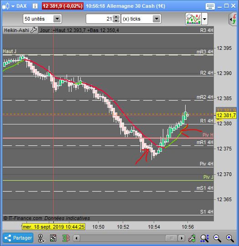
Task: Click the mR2 4H level label
Action: coord(205,97)
